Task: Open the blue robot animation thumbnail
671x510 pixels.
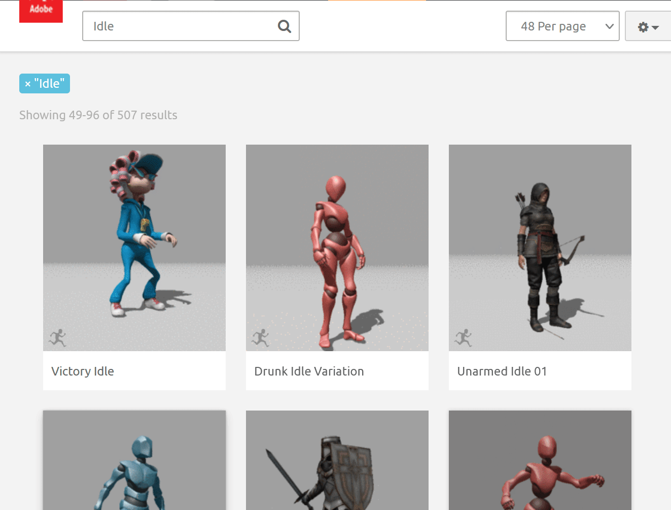Action: coord(134,460)
